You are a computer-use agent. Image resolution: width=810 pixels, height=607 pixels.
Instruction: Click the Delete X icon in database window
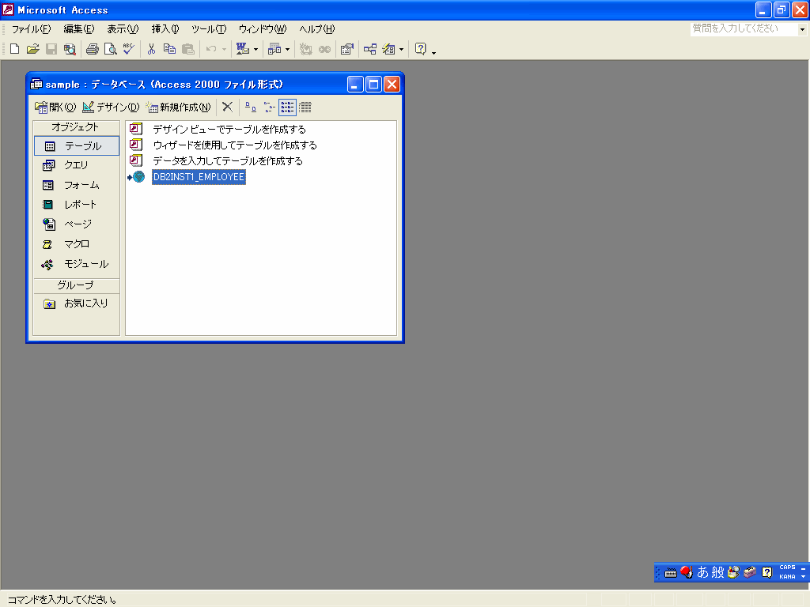pos(227,107)
